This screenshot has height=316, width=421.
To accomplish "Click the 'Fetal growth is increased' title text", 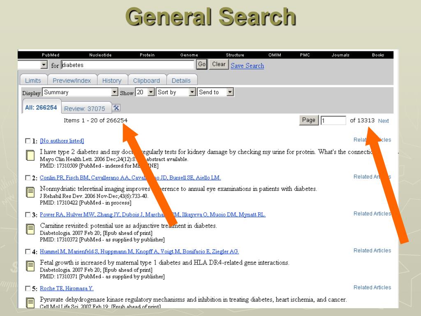I will pos(164,263).
